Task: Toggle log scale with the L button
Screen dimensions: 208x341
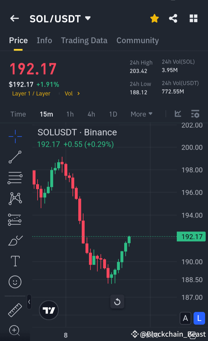Action: [199, 318]
